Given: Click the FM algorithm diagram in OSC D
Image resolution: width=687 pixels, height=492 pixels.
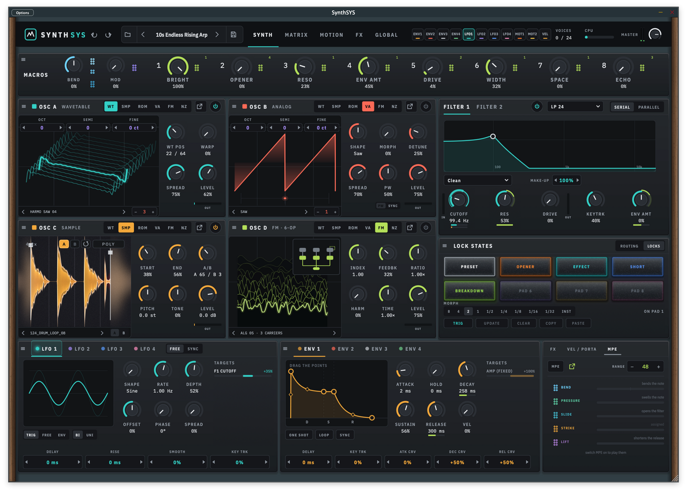Looking at the screenshot, I should [317, 257].
